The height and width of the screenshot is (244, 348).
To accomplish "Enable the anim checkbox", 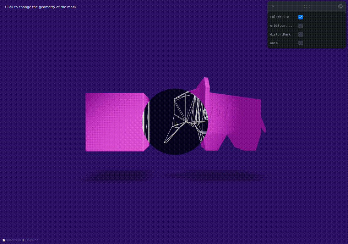I will 301,43.
